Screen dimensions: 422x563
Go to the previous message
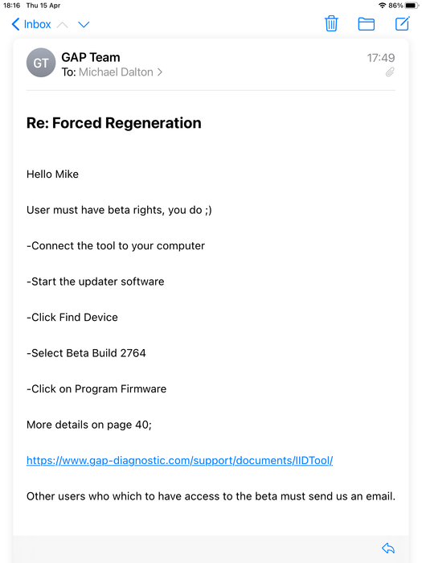63,24
